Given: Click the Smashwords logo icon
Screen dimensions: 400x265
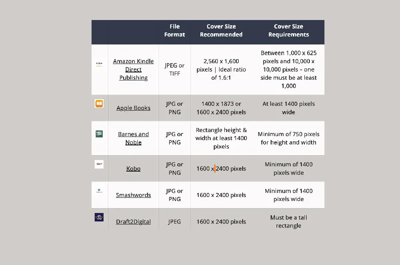Looking at the screenshot, I should (x=99, y=191).
